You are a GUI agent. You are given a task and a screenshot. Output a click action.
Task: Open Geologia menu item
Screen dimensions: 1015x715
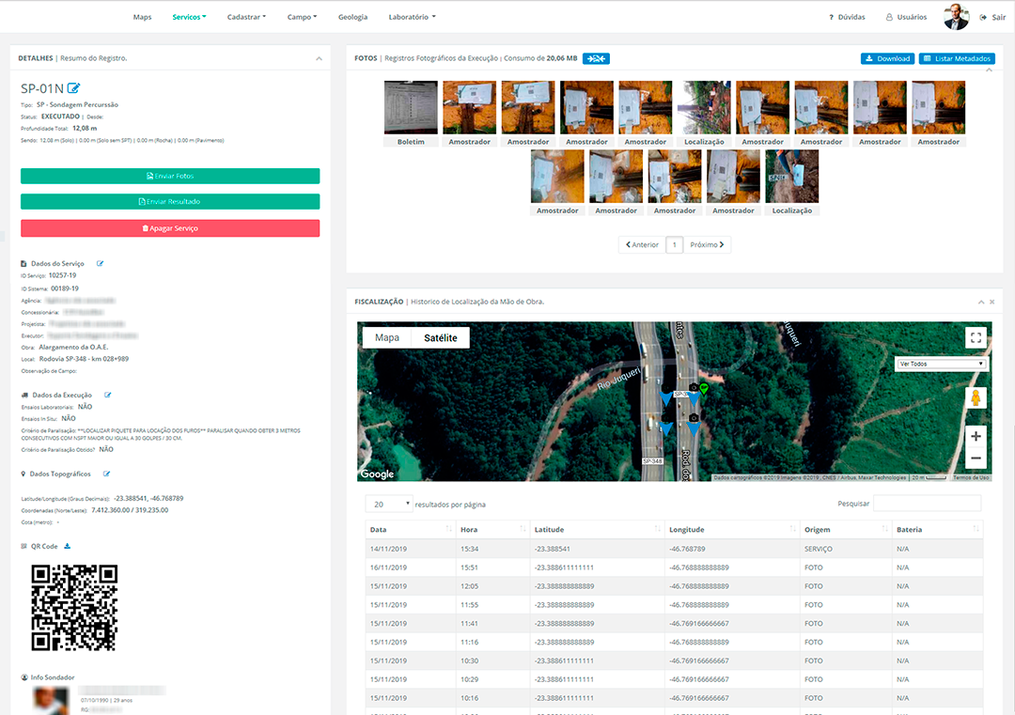(352, 18)
